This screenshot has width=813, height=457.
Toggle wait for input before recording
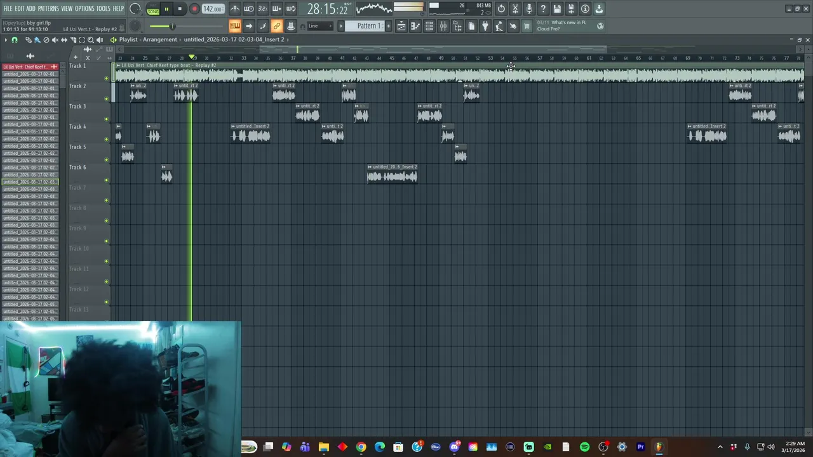tap(249, 9)
